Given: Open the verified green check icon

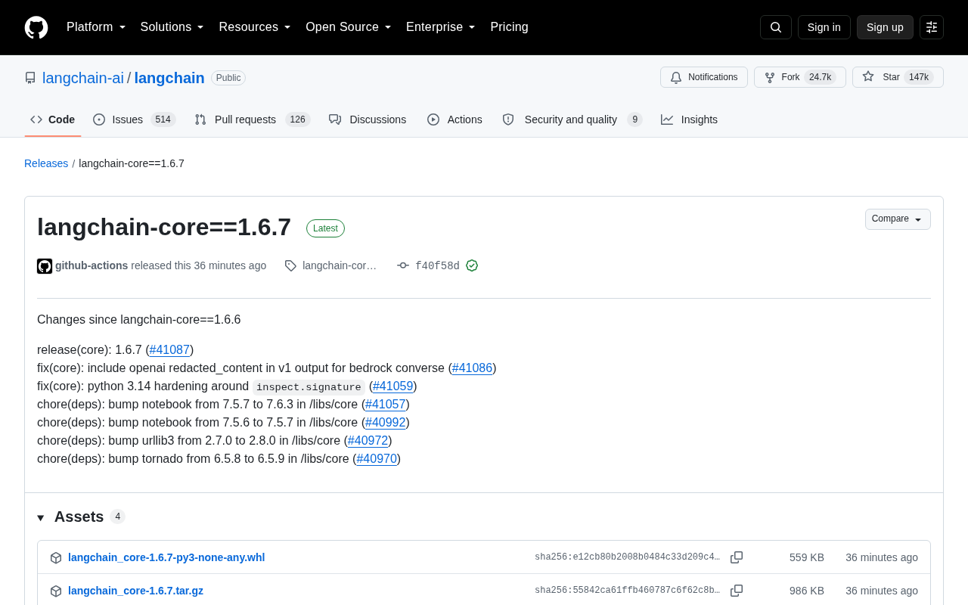Looking at the screenshot, I should click(x=472, y=265).
